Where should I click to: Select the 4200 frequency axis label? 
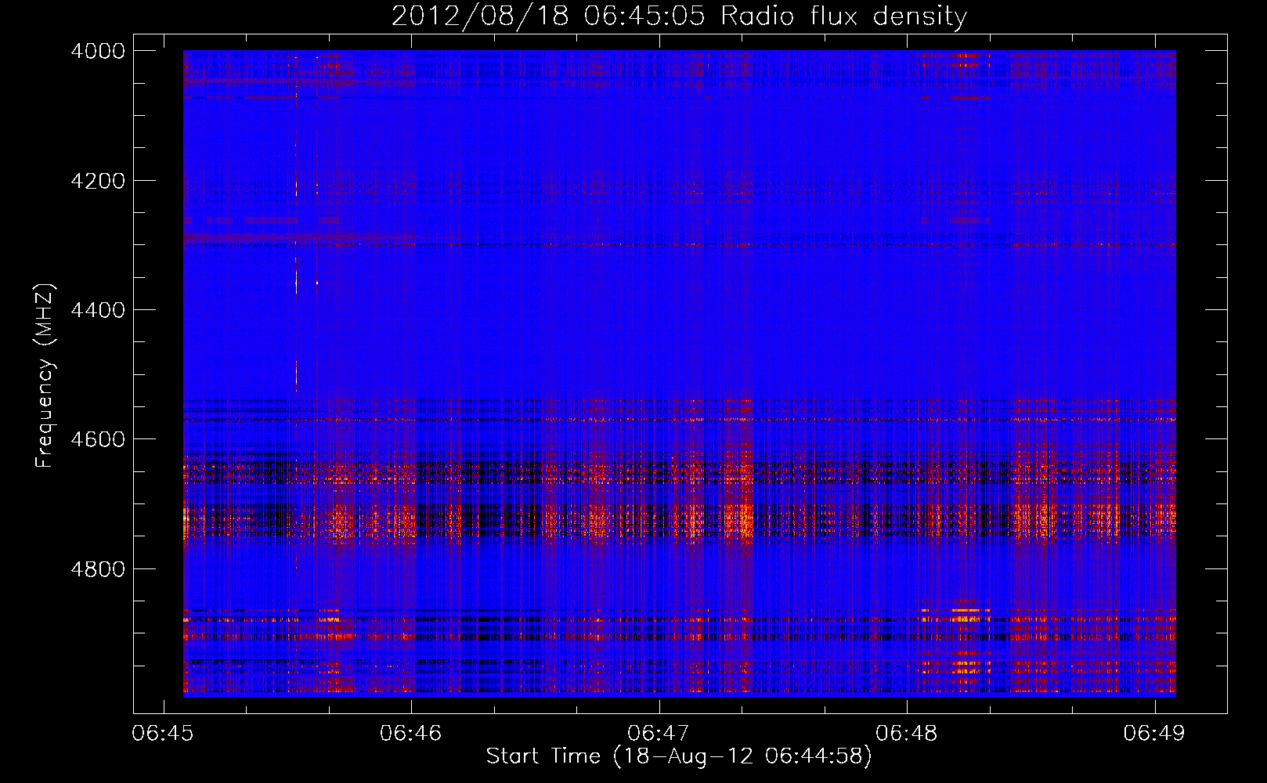(x=98, y=181)
